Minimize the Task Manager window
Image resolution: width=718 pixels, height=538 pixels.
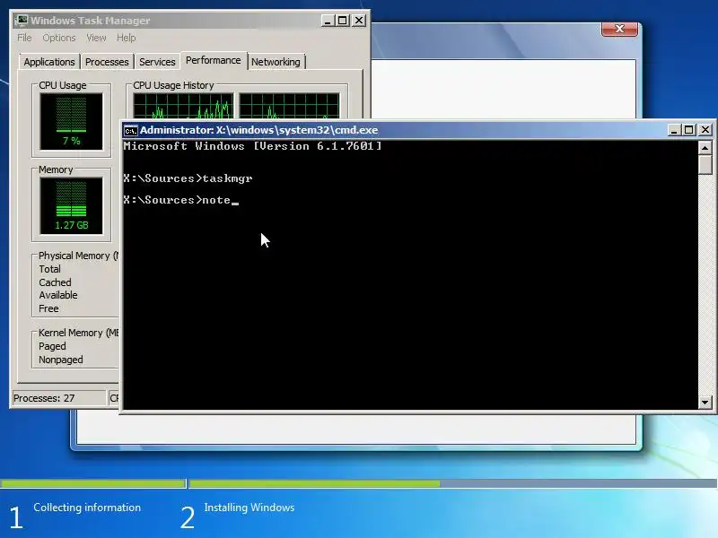pos(327,21)
